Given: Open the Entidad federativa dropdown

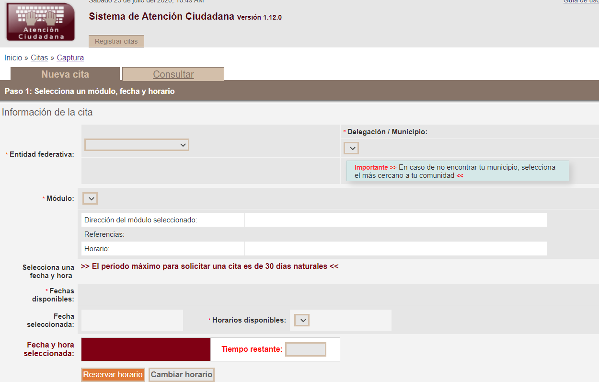Looking at the screenshot, I should click(137, 145).
